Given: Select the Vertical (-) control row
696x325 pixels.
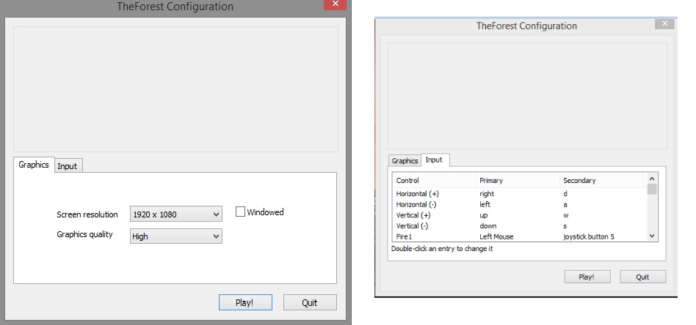Looking at the screenshot, I should click(520, 226).
